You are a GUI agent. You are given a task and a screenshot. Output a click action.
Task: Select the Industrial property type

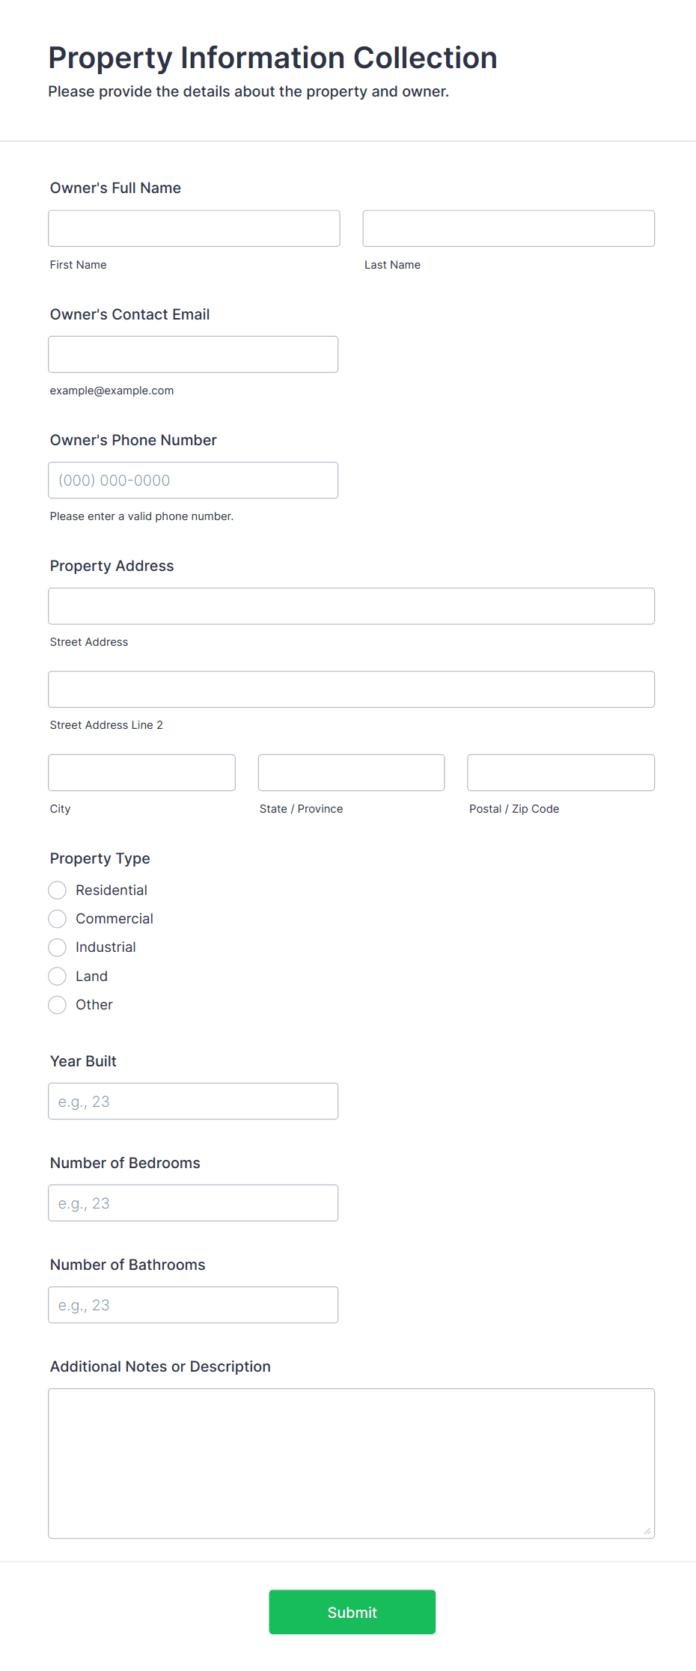click(x=57, y=947)
